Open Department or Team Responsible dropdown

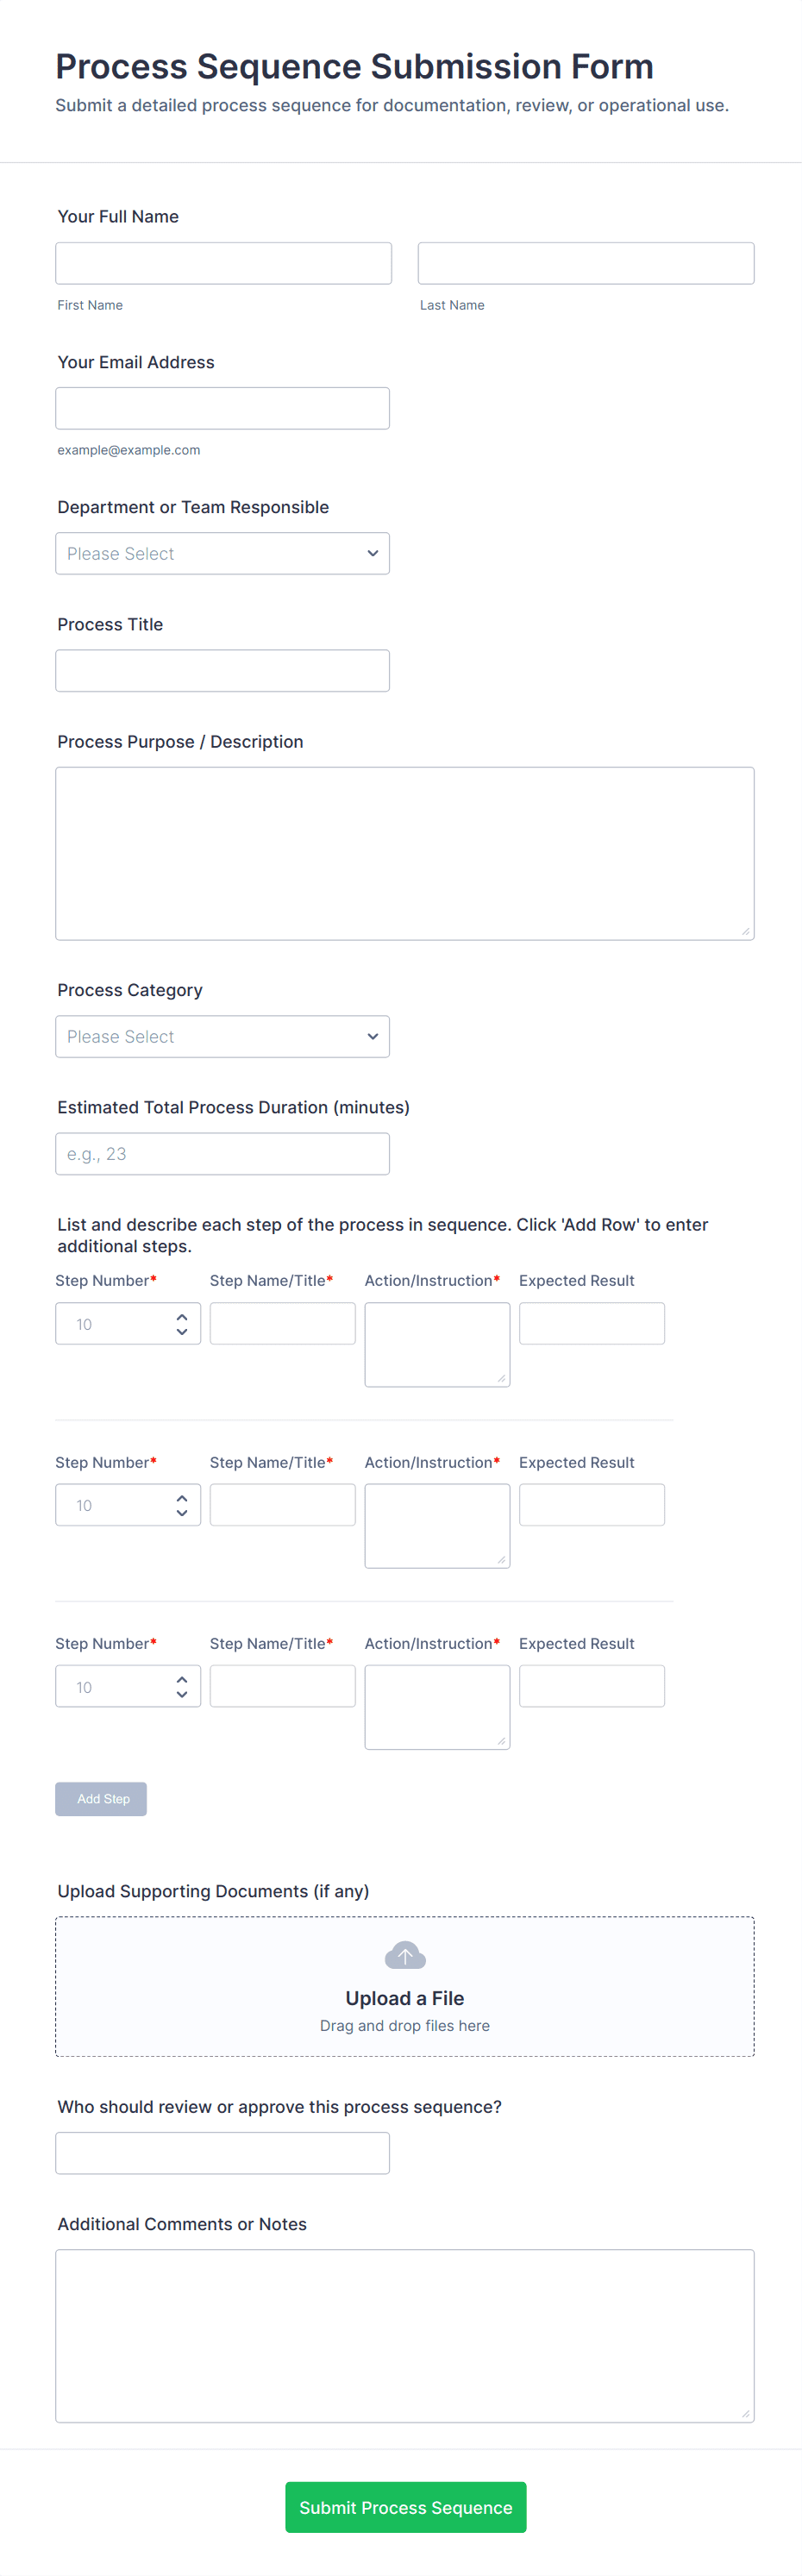point(222,553)
